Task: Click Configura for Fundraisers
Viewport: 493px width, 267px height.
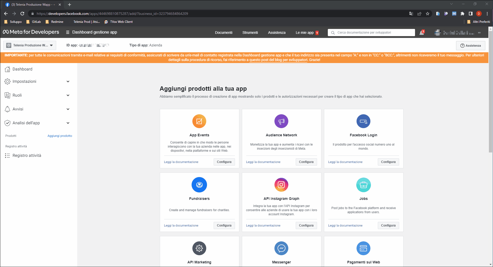Action: (x=224, y=225)
